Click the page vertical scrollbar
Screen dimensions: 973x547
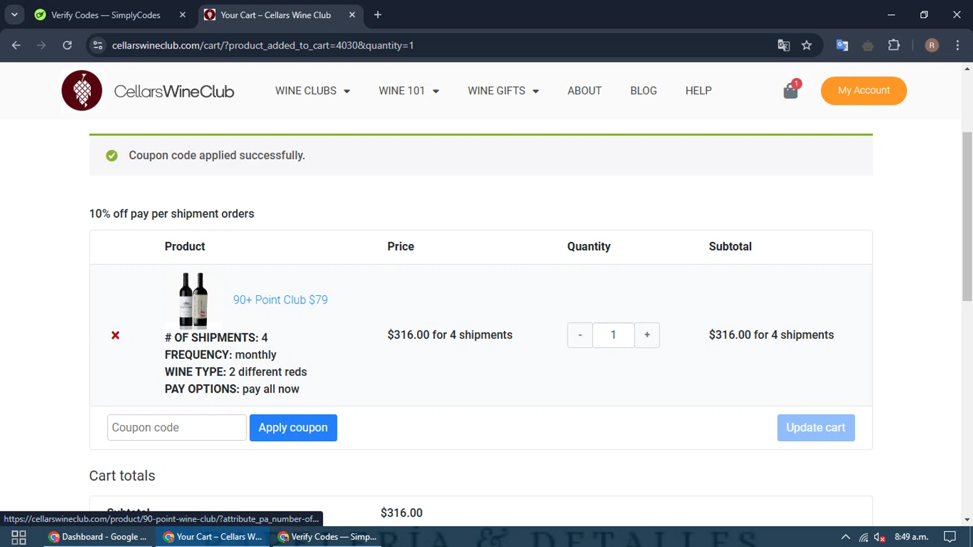pyautogui.click(x=967, y=217)
